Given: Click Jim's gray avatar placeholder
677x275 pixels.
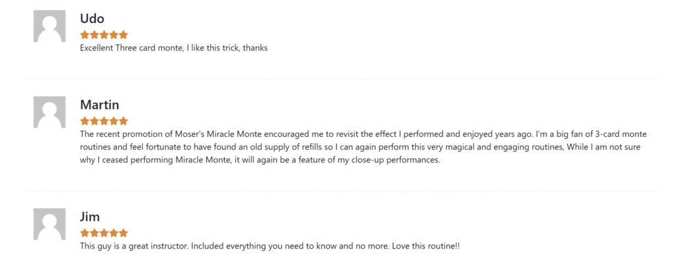Looking at the screenshot, I should (x=50, y=224).
